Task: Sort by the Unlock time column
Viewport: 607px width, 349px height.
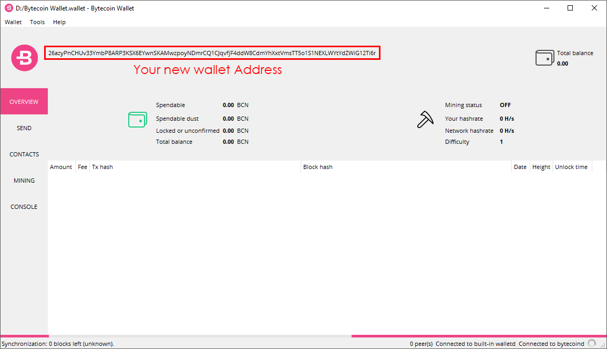Action: [572, 167]
